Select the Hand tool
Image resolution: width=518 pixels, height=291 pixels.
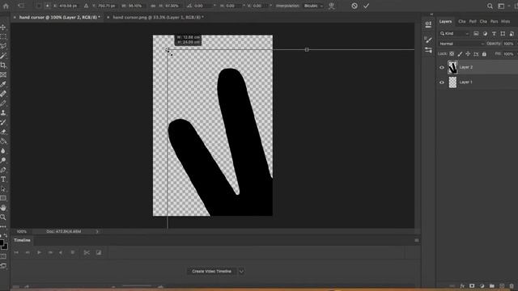pyautogui.click(x=3, y=208)
